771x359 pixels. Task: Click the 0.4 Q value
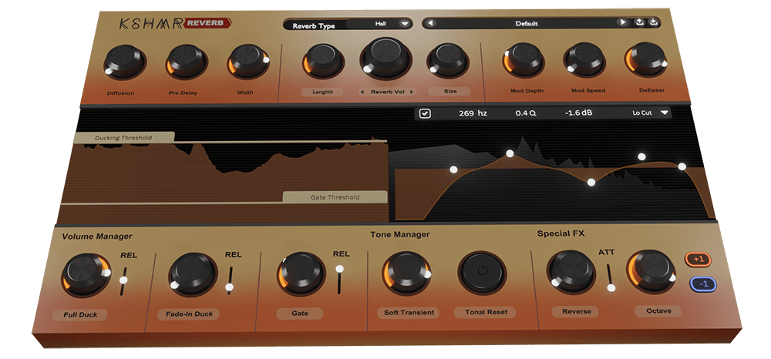tap(526, 113)
